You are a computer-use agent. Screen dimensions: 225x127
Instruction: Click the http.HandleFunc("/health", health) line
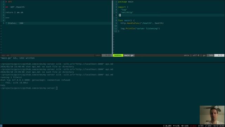coord(142,23)
